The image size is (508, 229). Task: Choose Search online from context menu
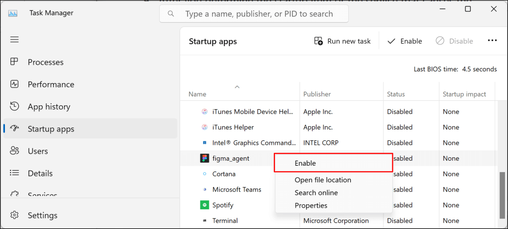click(x=316, y=193)
